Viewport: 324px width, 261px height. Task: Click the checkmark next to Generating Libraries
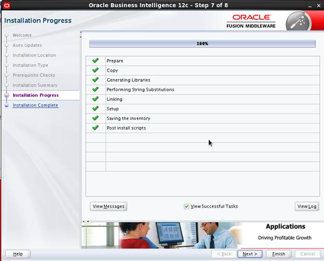[x=95, y=80]
